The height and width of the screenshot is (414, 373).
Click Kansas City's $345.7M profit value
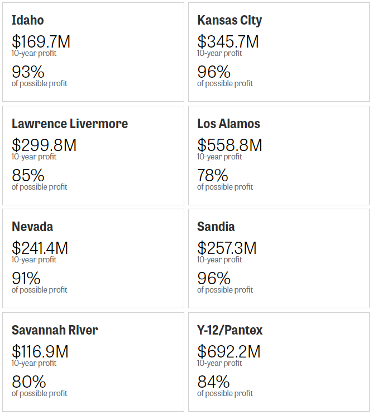pos(228,41)
